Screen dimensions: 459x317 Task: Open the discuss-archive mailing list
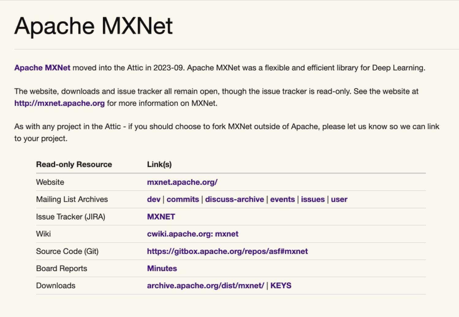click(235, 199)
